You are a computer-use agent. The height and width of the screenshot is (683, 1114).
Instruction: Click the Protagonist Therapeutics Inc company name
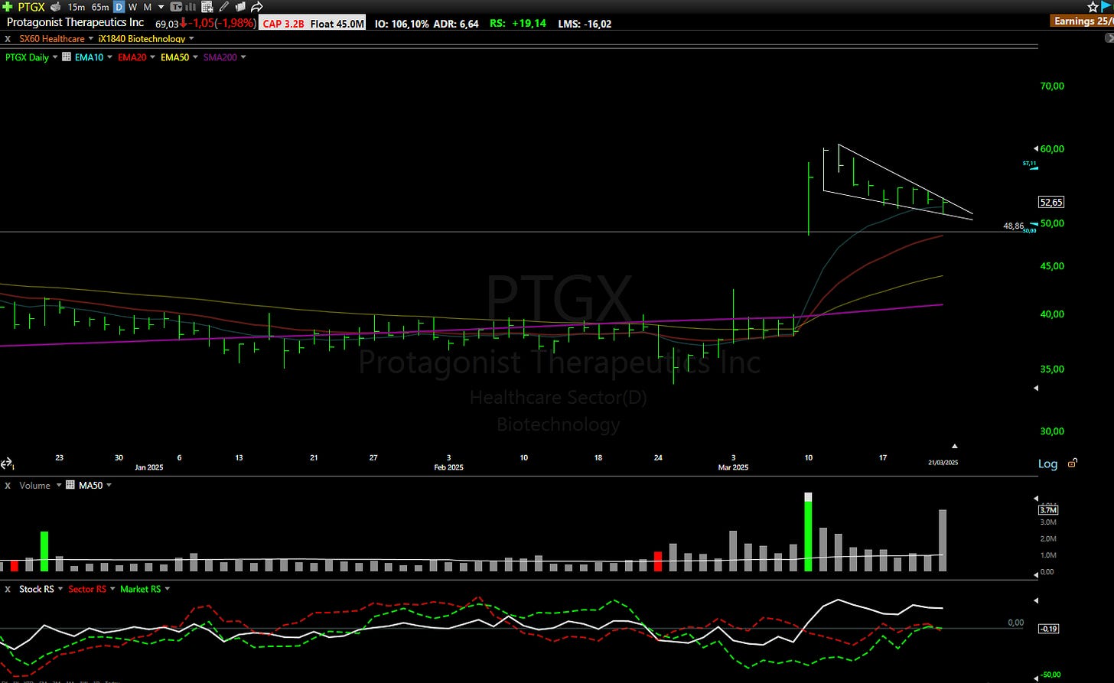[75, 22]
